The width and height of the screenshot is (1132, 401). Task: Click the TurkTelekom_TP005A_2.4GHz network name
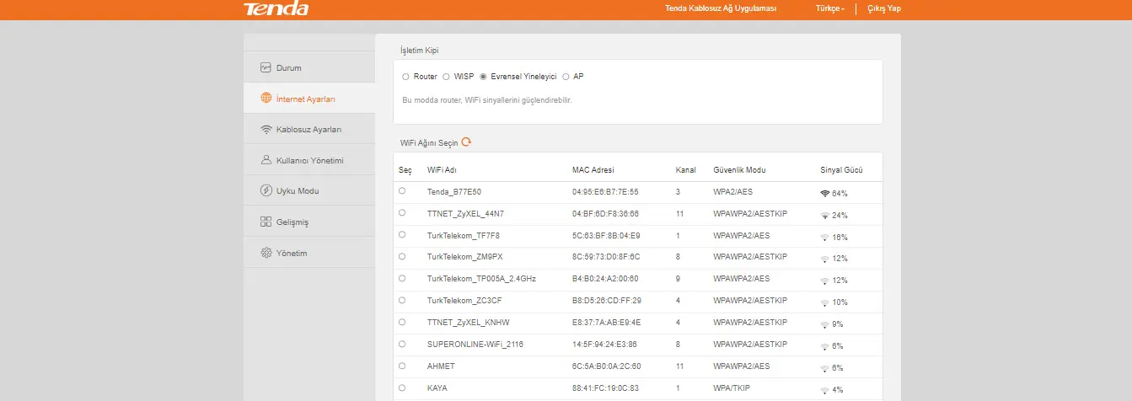tap(481, 279)
